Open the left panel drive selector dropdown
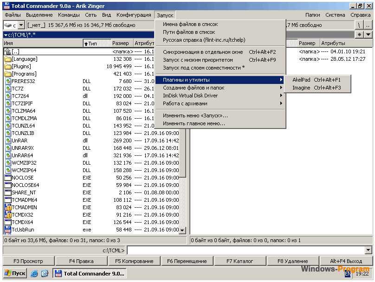The image size is (375, 282). 21,25
